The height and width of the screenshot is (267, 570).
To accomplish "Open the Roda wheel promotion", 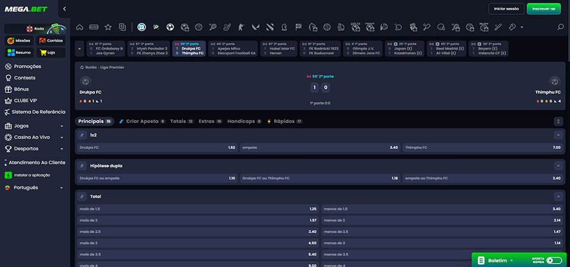I will click(x=35, y=28).
